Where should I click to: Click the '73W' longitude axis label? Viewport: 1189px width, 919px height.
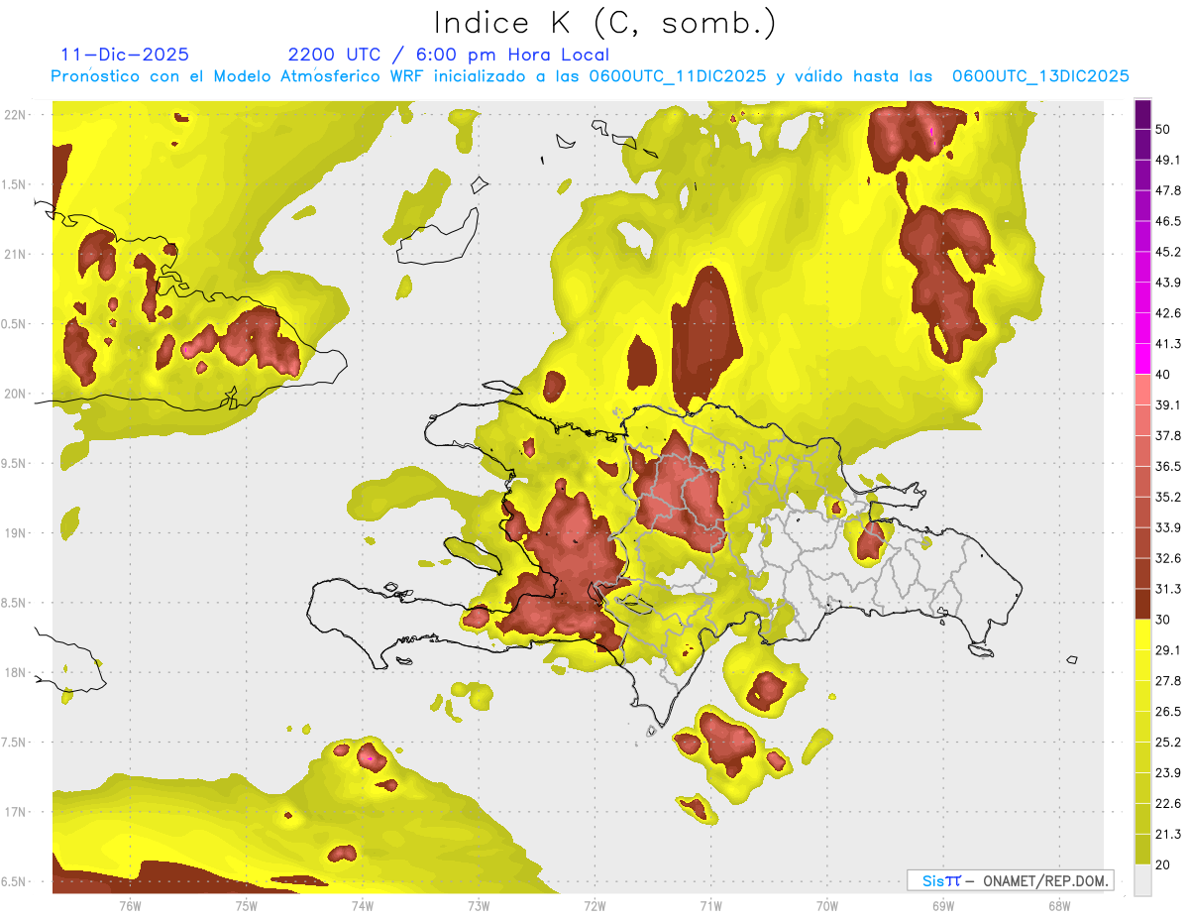pos(479,905)
